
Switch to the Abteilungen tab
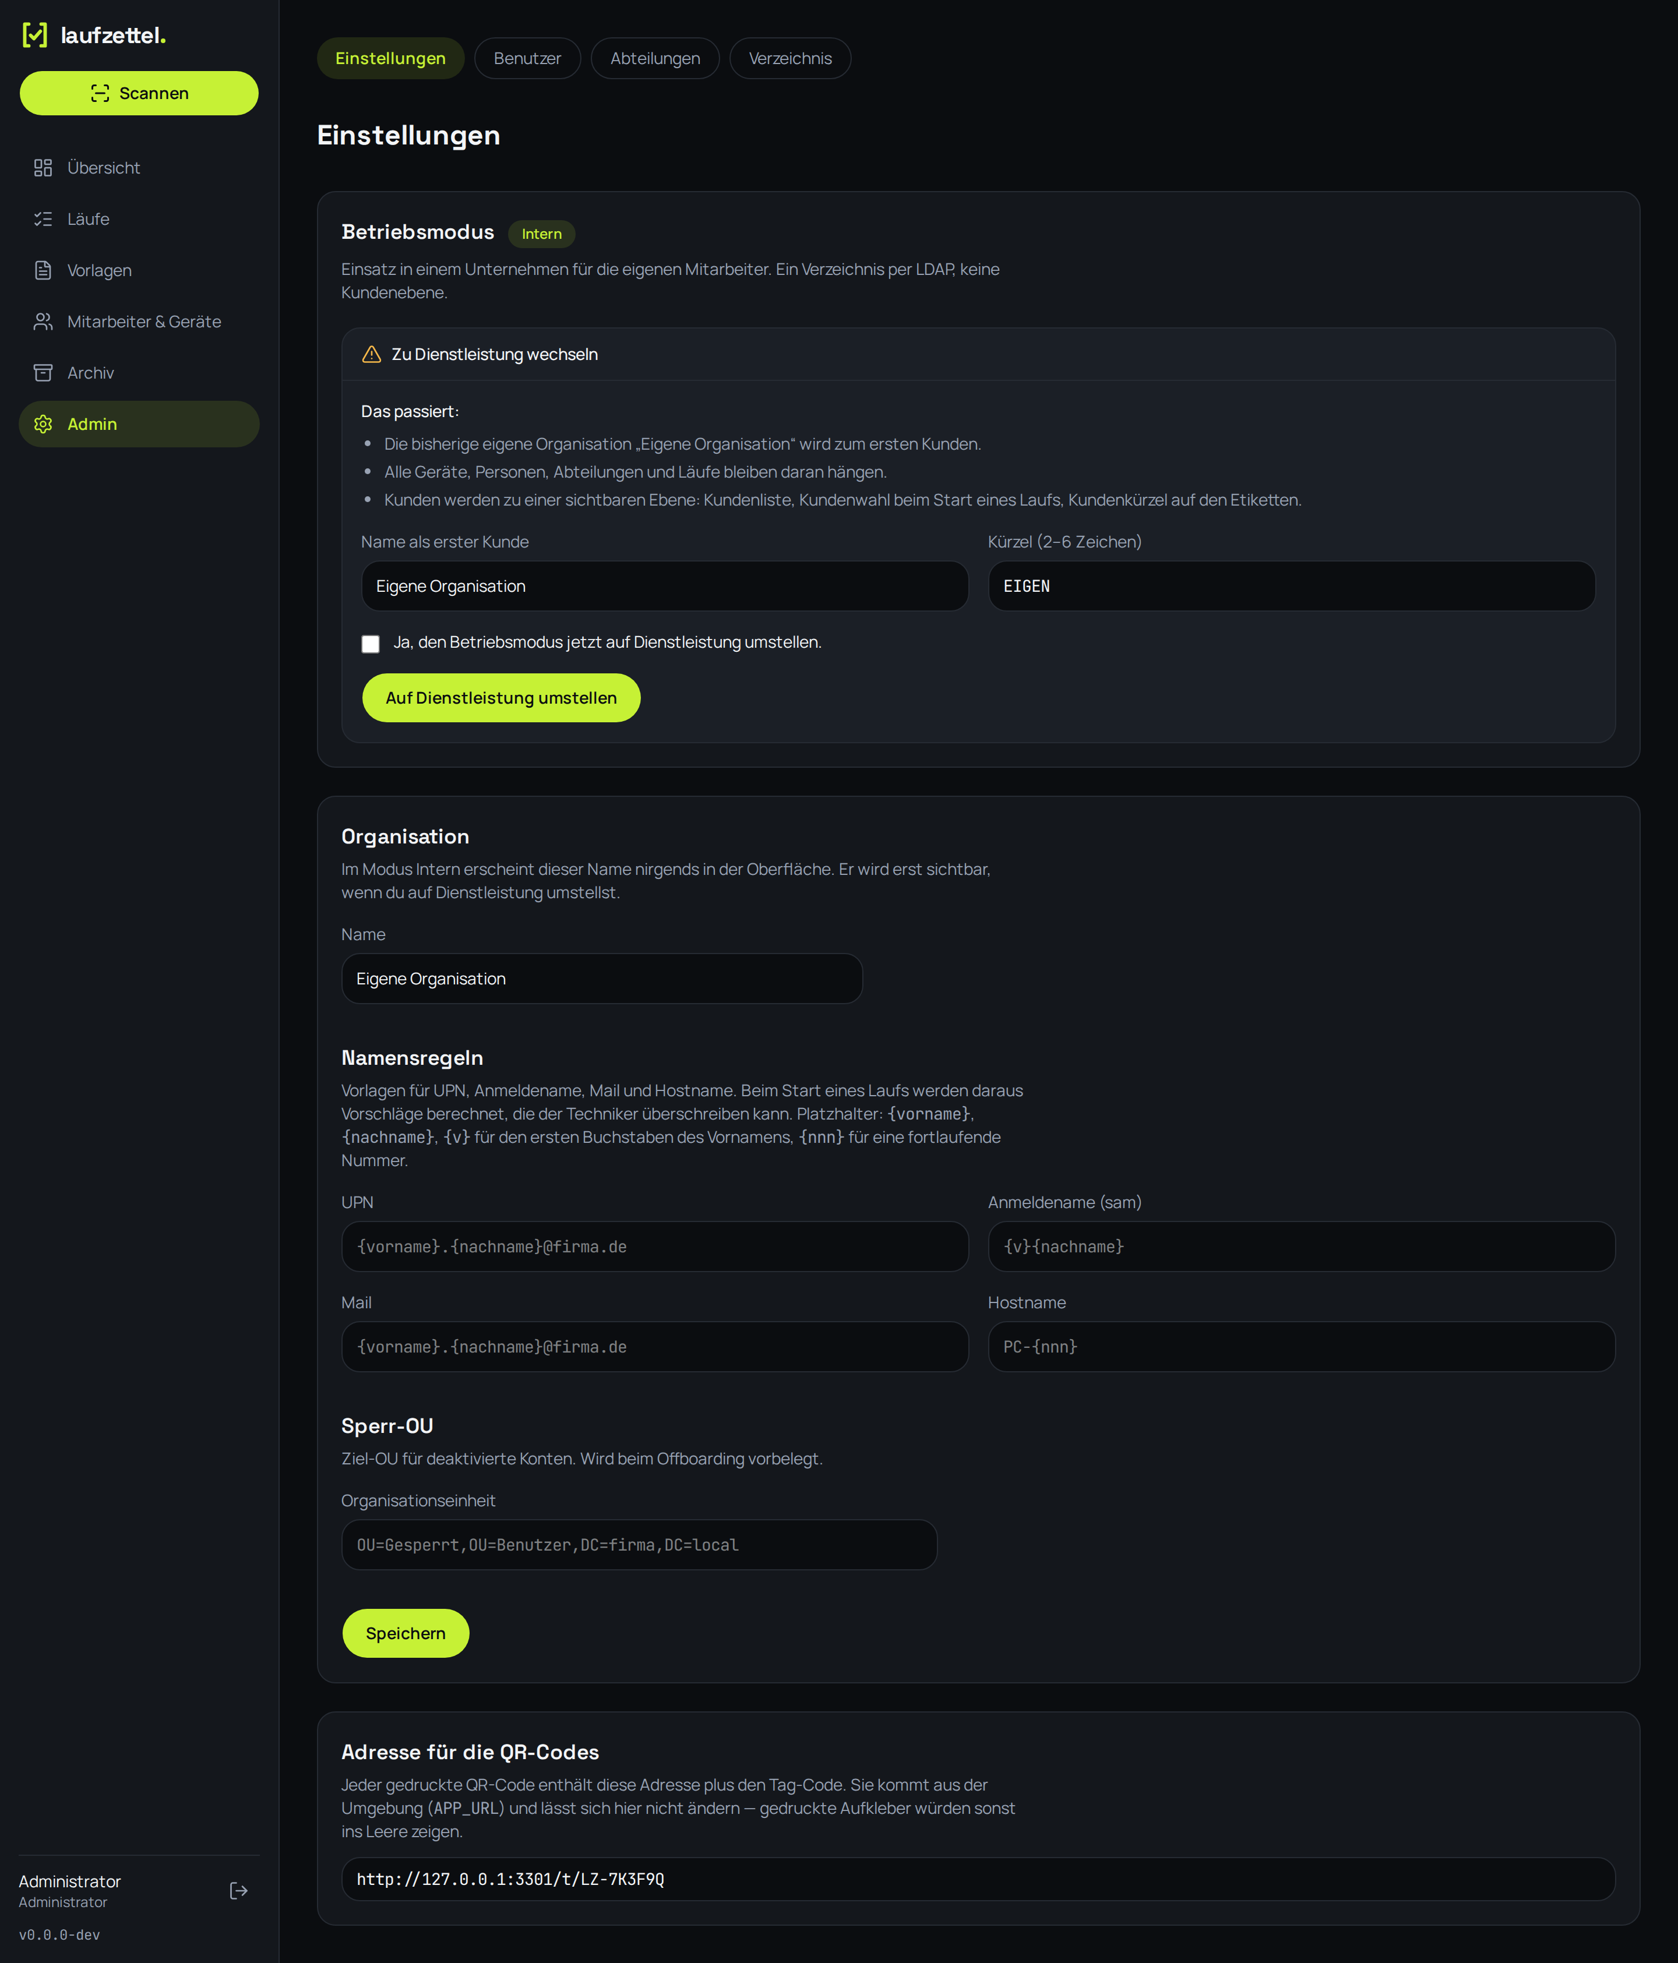(655, 59)
